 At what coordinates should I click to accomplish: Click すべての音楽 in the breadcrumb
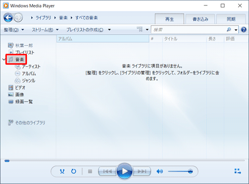pyautogui.click(x=87, y=18)
